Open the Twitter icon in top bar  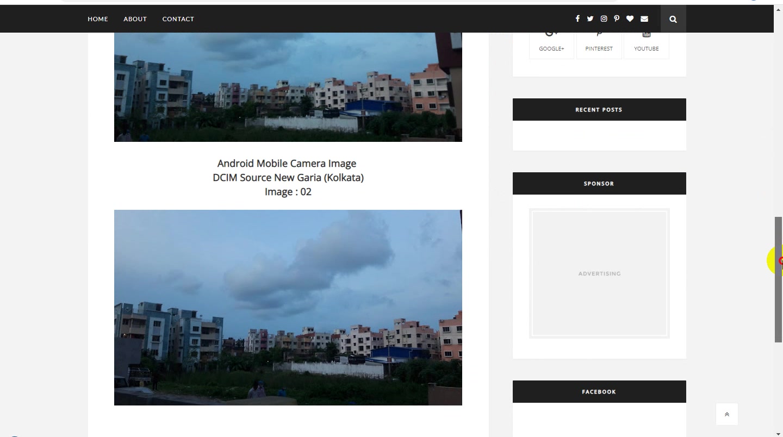point(590,18)
